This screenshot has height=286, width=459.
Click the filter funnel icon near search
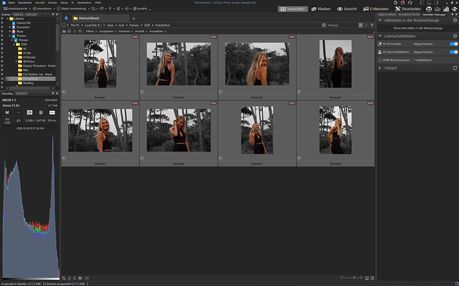[x=372, y=25]
